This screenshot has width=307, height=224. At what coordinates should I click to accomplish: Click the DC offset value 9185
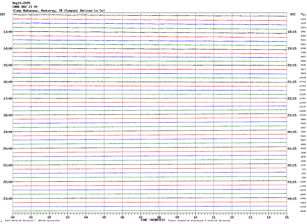tap(303, 65)
